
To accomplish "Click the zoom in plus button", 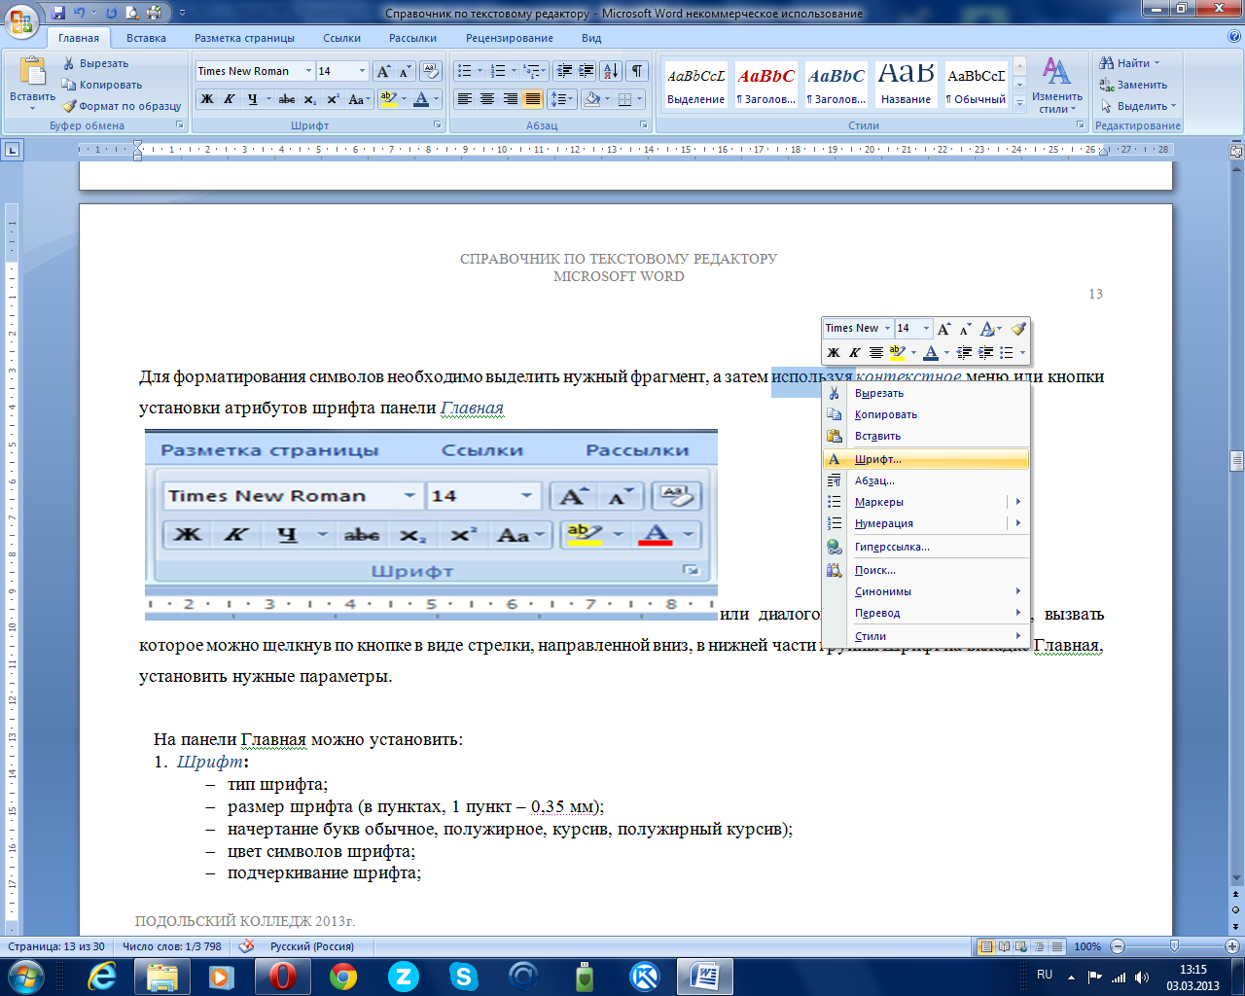I will (1232, 946).
